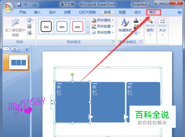The height and width of the screenshot is (137, 185).
Task: Open the 形状效果 menu
Action: [x=102, y=32]
